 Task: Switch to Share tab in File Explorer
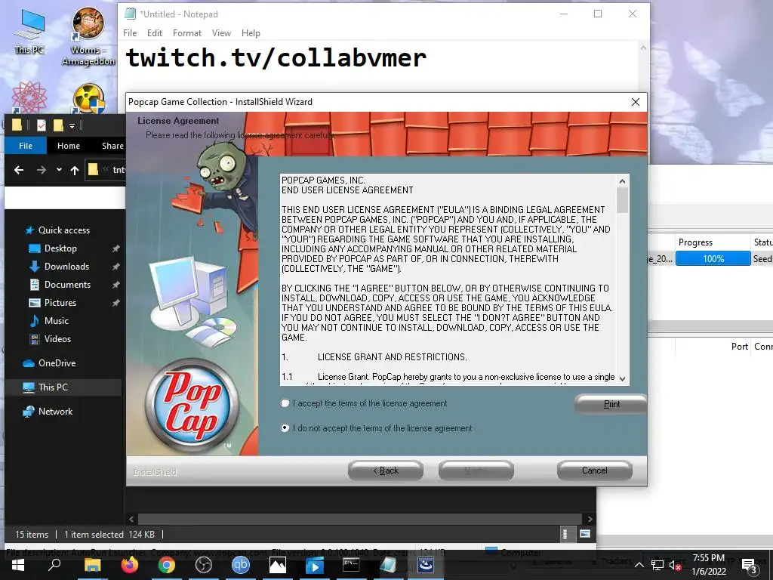(112, 146)
